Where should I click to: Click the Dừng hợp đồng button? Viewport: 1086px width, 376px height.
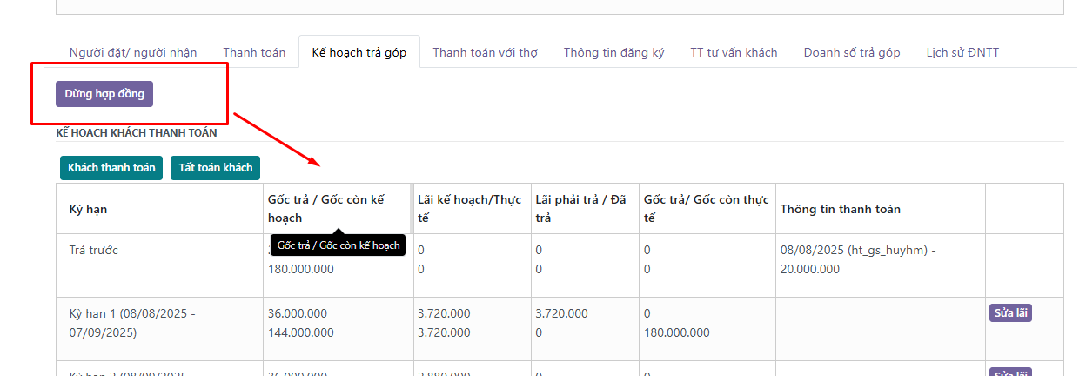pos(104,94)
